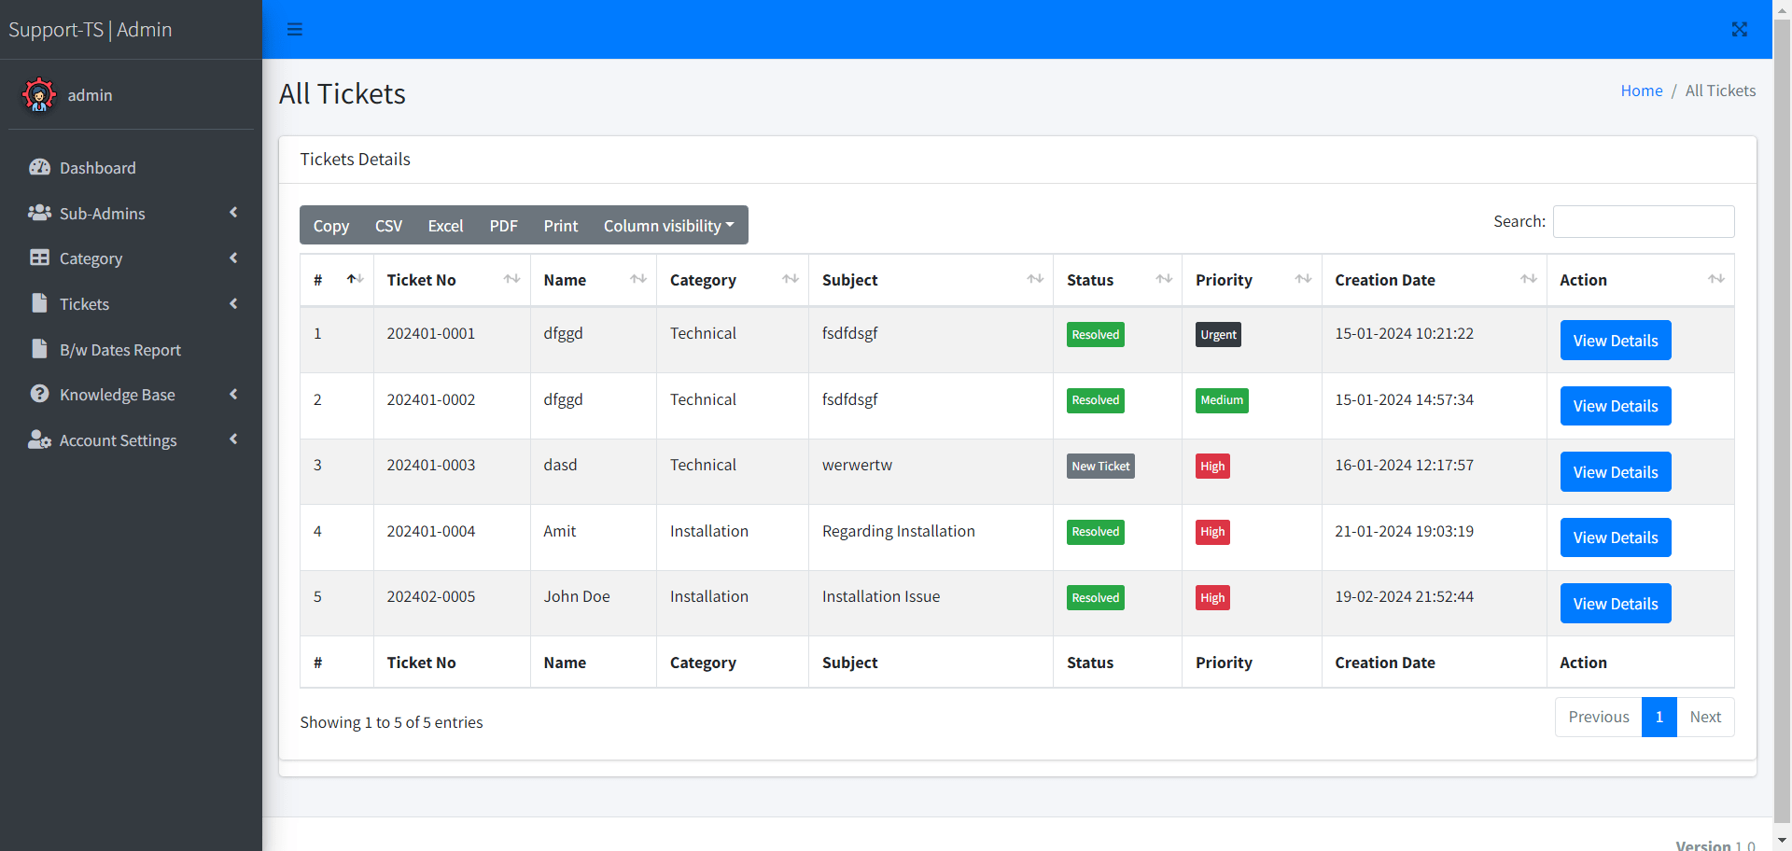Viewport: 1792px width, 851px height.
Task: Click the hamburger menu icon
Action: coord(294,29)
